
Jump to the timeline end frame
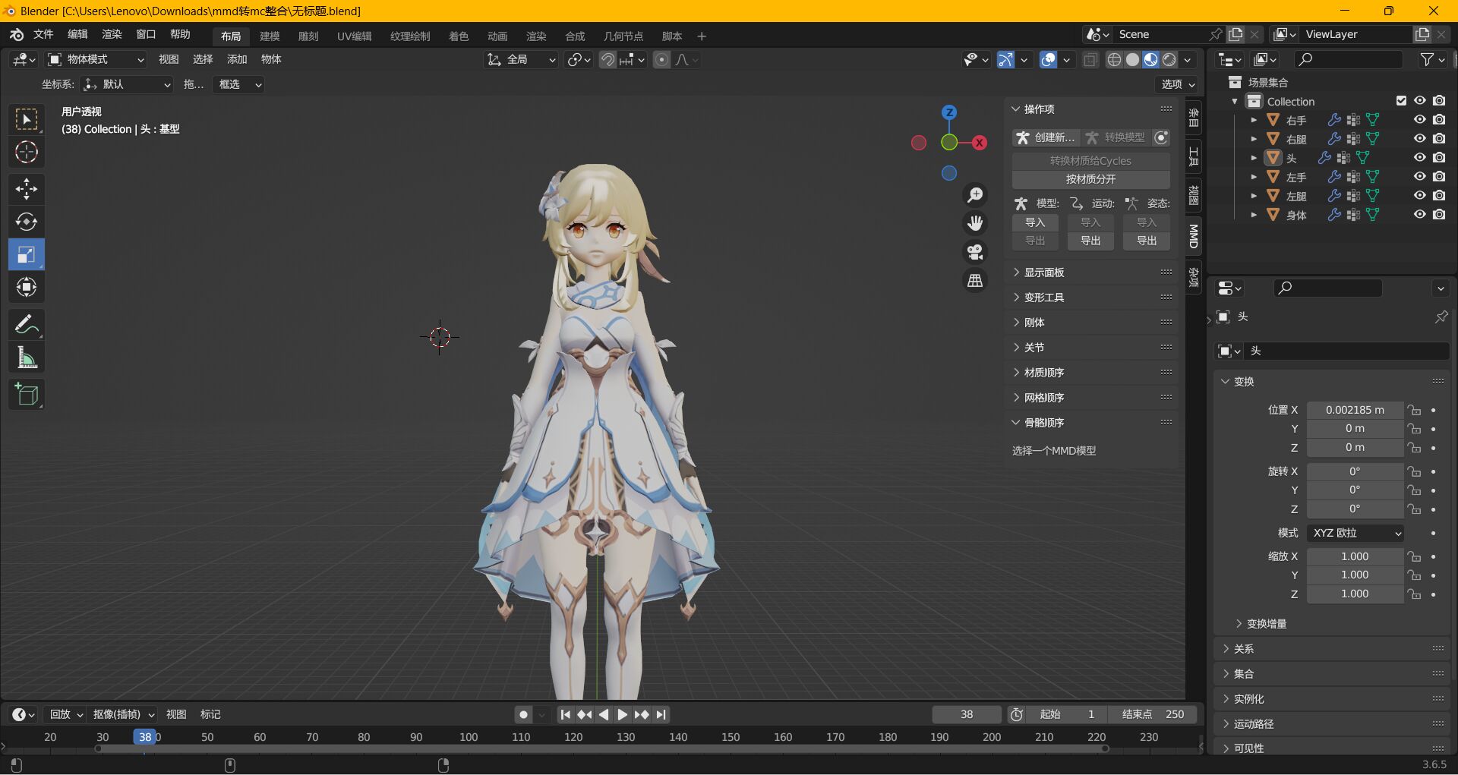click(661, 714)
